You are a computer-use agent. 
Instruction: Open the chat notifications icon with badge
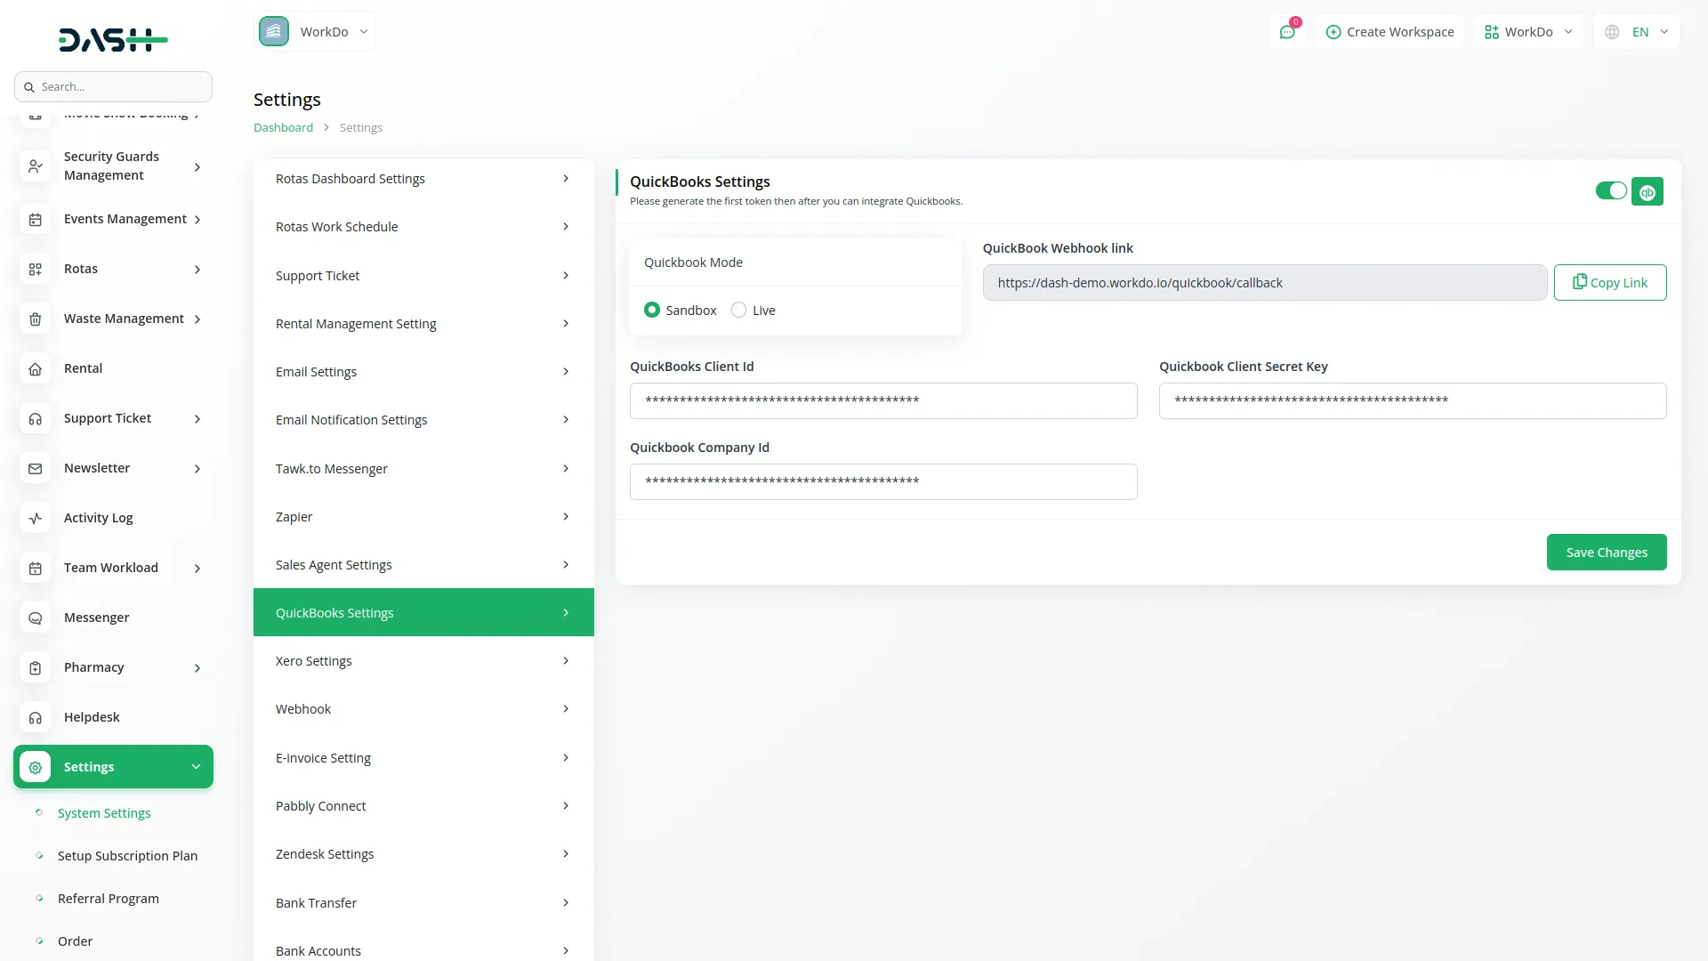pos(1287,31)
